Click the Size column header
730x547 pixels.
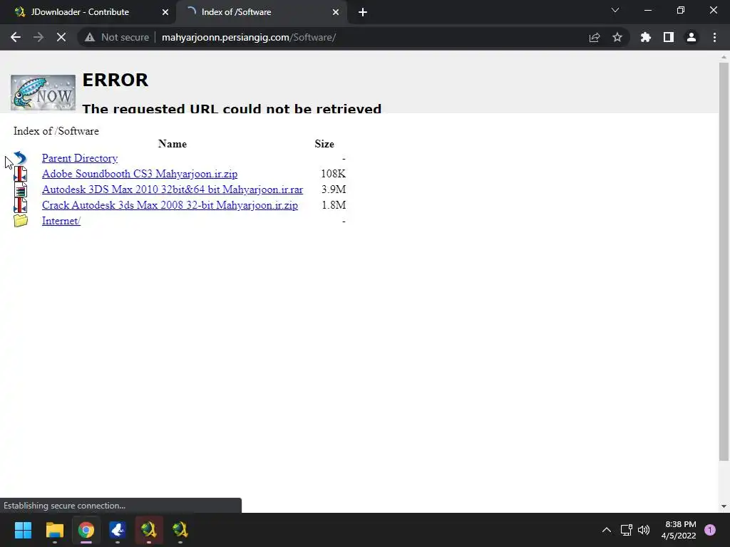pos(324,144)
